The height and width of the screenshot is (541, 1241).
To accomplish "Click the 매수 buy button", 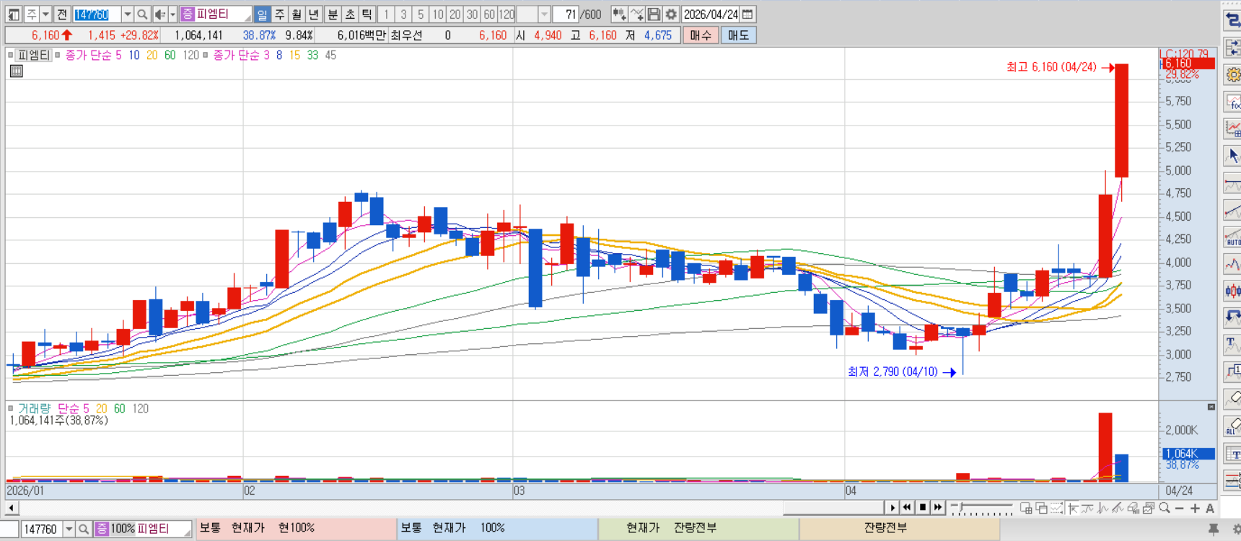I will (x=701, y=35).
